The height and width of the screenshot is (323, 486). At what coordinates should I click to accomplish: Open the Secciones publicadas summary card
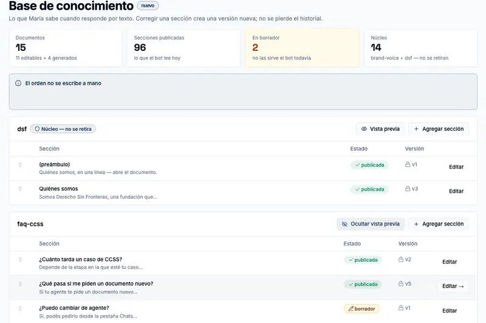click(184, 48)
